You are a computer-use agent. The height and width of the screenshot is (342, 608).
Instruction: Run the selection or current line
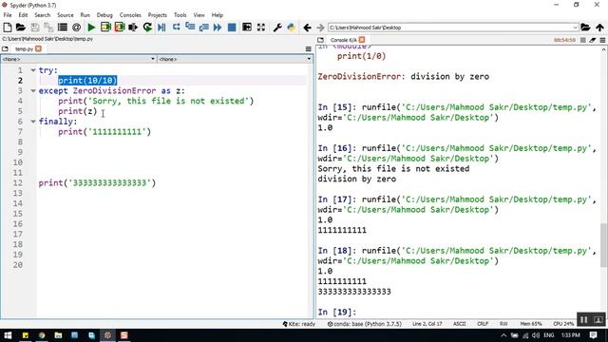(133, 28)
